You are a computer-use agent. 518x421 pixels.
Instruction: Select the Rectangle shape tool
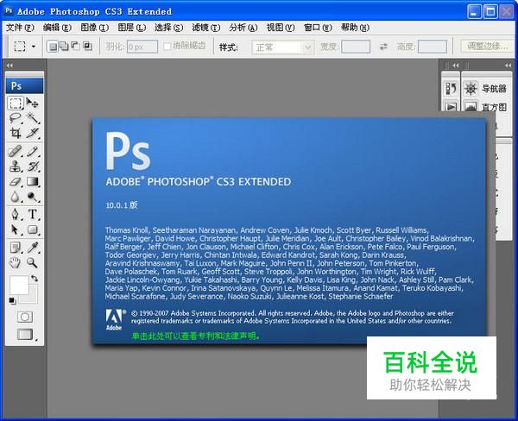click(33, 229)
